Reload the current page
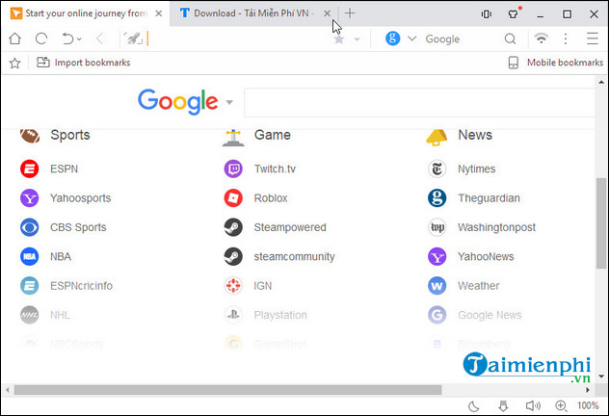The height and width of the screenshot is (416, 609). pos(41,39)
